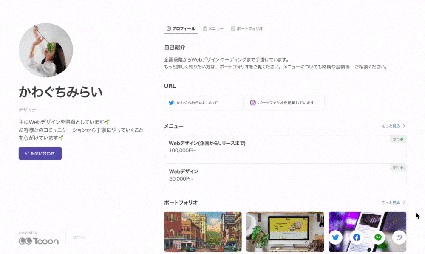Switch to the メニュー tab
Image resolution: width=425 pixels, height=254 pixels.
(213, 28)
